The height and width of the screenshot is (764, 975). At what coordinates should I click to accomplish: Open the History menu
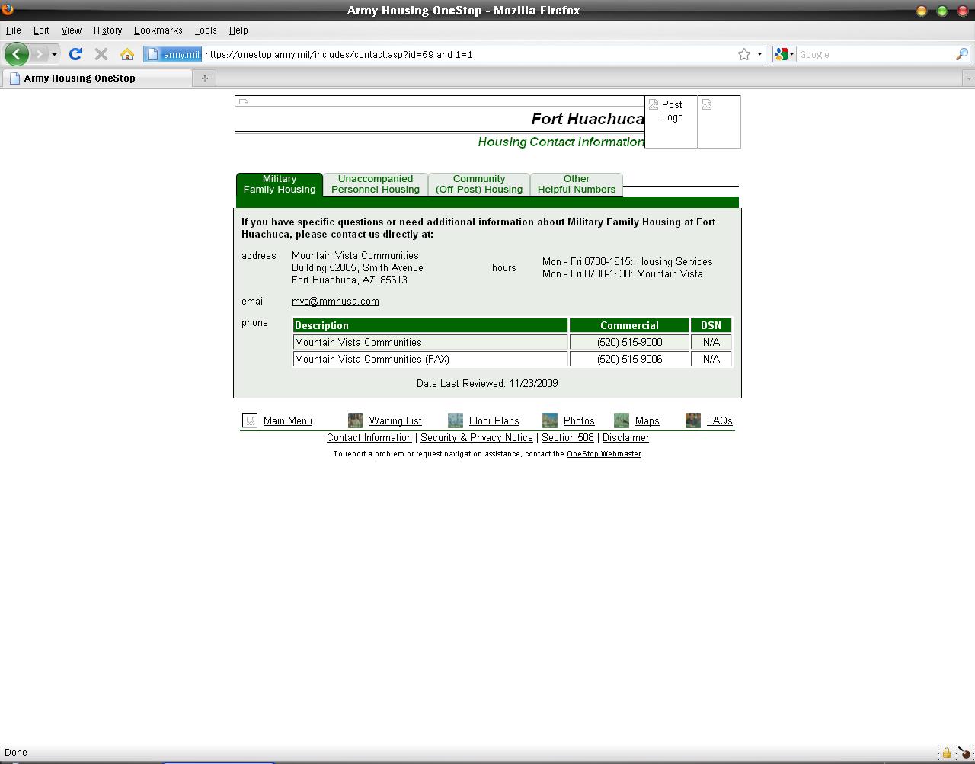[x=107, y=30]
